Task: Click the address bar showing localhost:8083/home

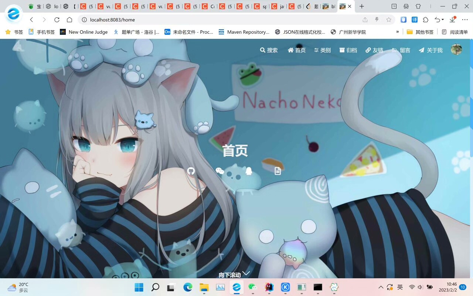Action: pos(236,20)
